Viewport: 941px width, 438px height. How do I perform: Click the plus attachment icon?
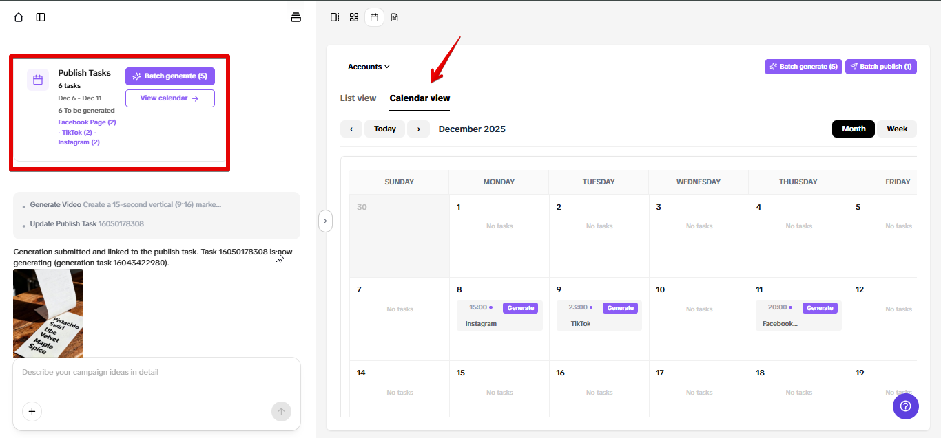pyautogui.click(x=32, y=412)
